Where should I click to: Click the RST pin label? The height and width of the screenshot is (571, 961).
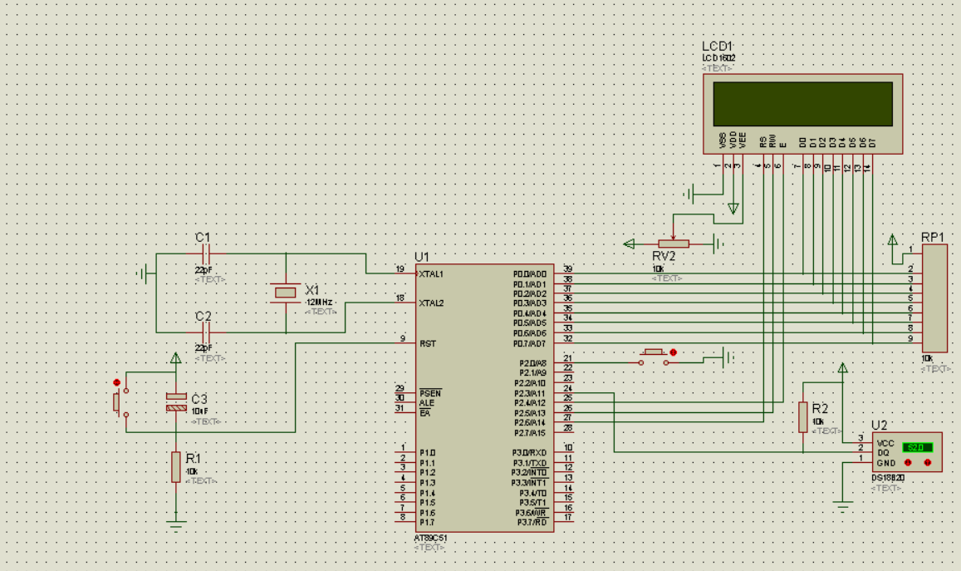(428, 343)
